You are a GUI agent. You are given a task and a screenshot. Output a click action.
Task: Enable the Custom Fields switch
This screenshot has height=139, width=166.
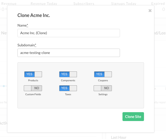(x=33, y=88)
